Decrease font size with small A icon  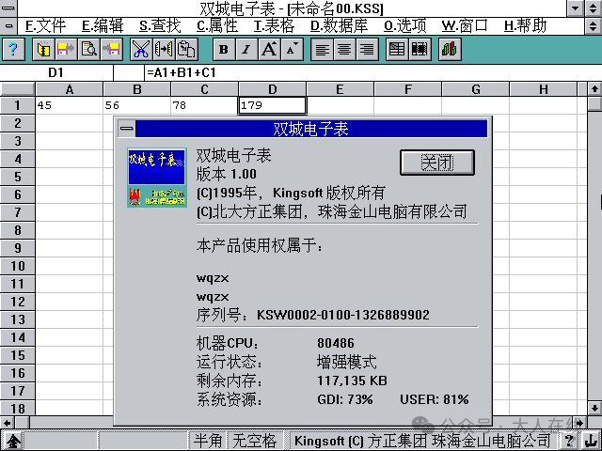point(292,50)
